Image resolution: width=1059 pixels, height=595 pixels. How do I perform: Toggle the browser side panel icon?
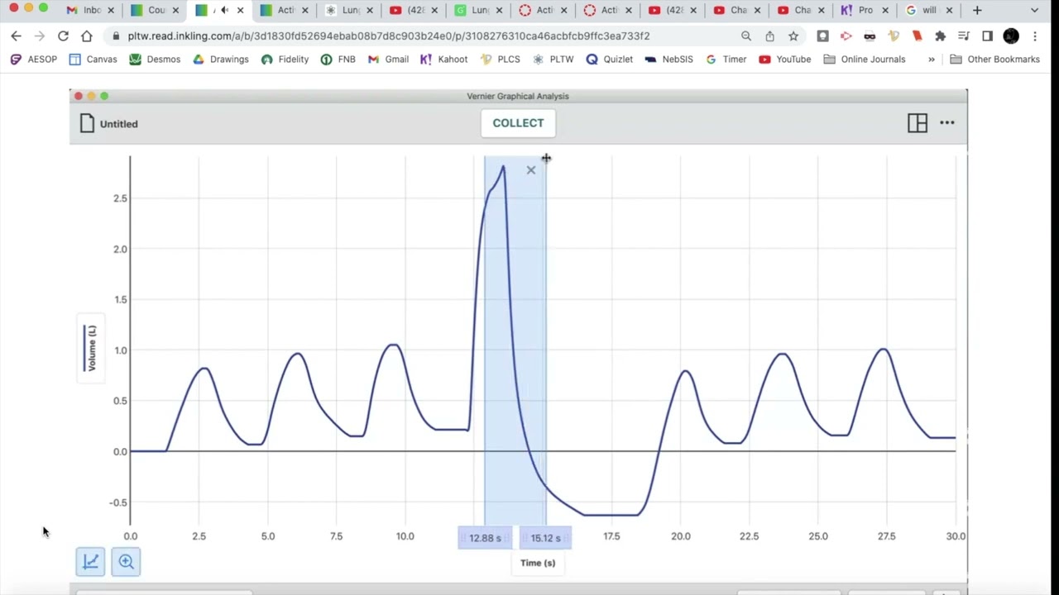tap(987, 36)
